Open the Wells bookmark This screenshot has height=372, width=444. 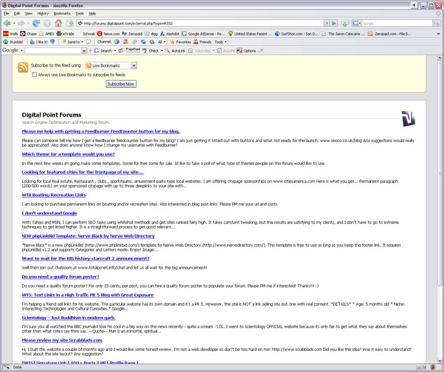(11, 34)
